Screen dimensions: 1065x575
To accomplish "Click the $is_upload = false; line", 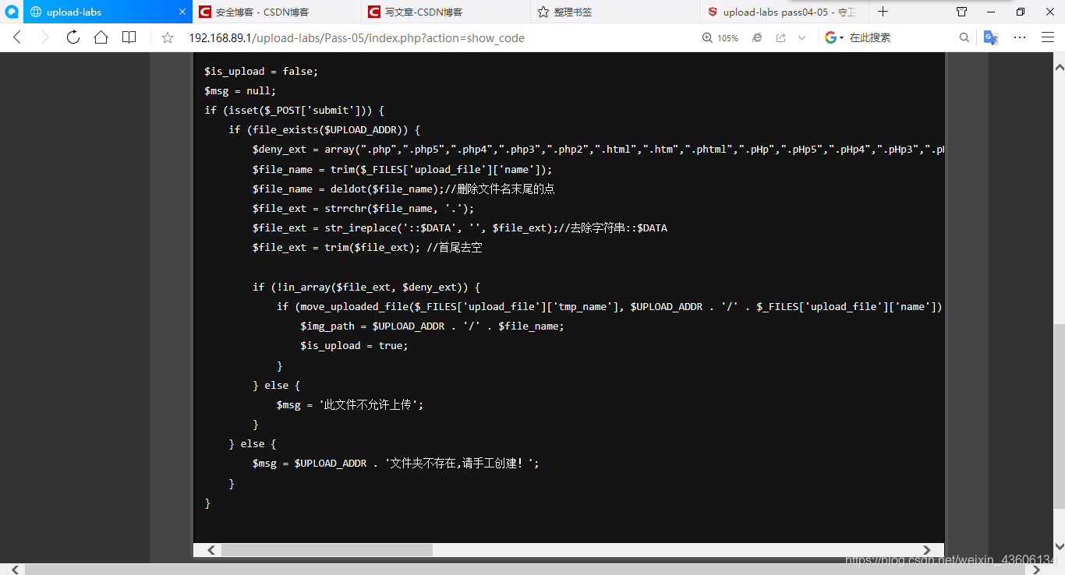I will (261, 71).
